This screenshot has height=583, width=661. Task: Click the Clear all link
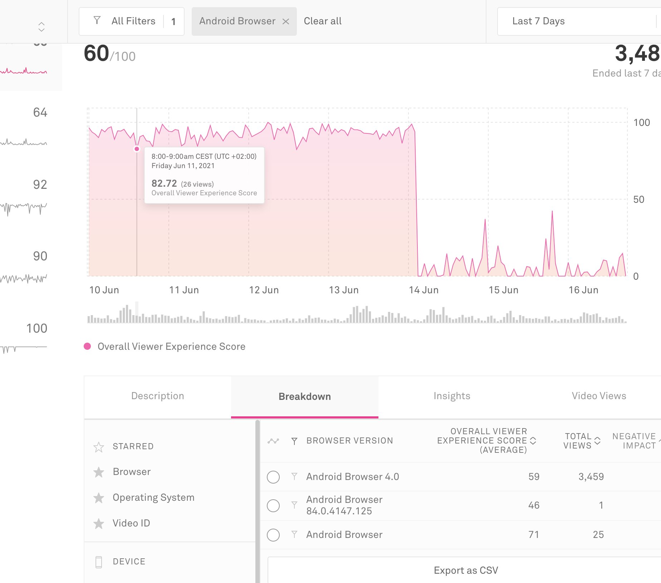pos(323,21)
